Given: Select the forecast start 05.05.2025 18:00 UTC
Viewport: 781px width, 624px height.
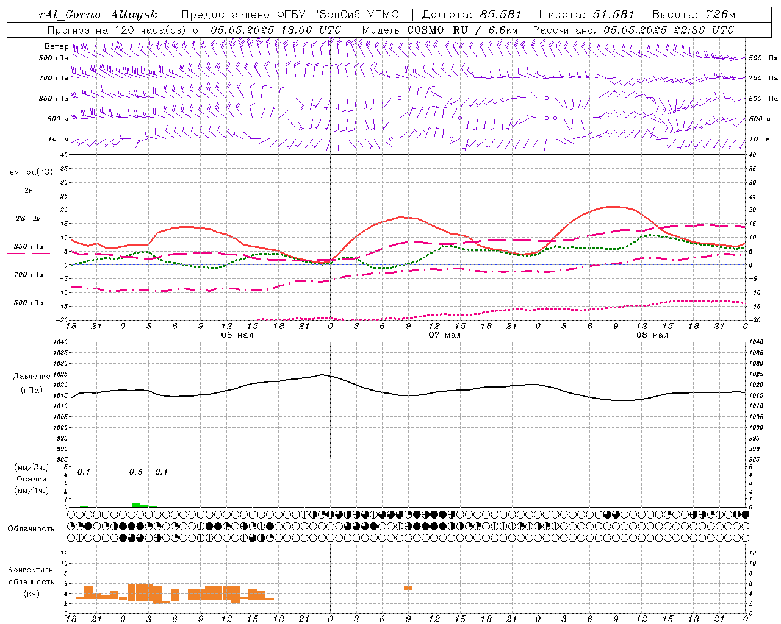Looking at the screenshot, I should coord(276,30).
